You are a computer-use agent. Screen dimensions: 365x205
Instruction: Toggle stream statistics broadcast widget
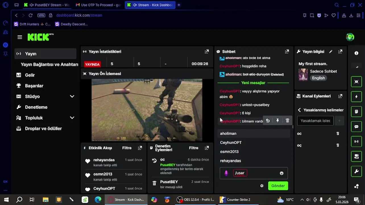pos(356,141)
